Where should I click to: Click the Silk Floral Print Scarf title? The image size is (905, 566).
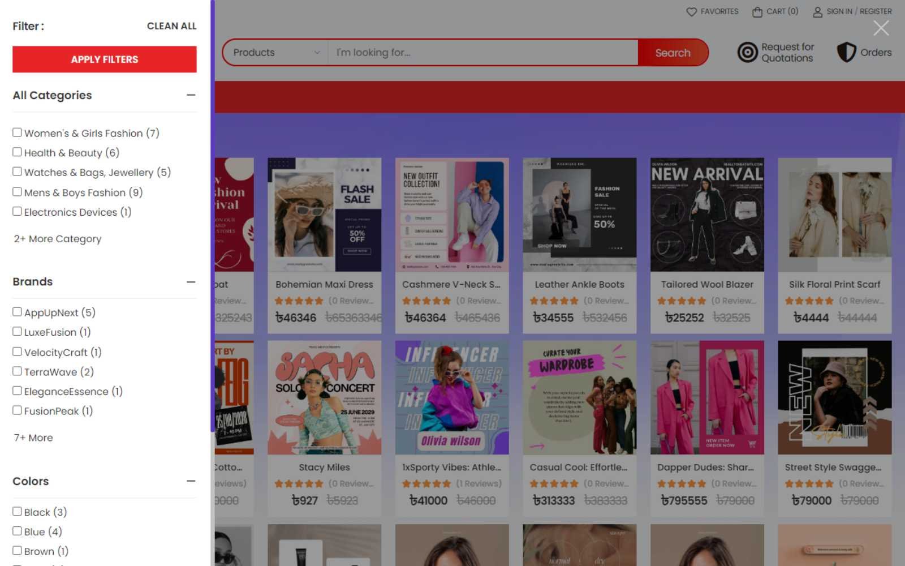coord(835,285)
